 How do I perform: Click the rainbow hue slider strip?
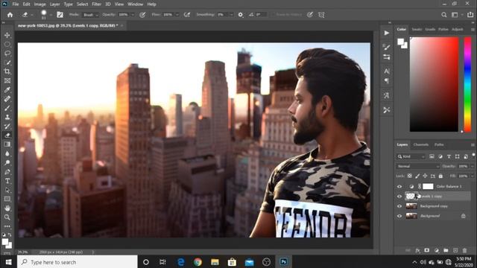tap(467, 84)
